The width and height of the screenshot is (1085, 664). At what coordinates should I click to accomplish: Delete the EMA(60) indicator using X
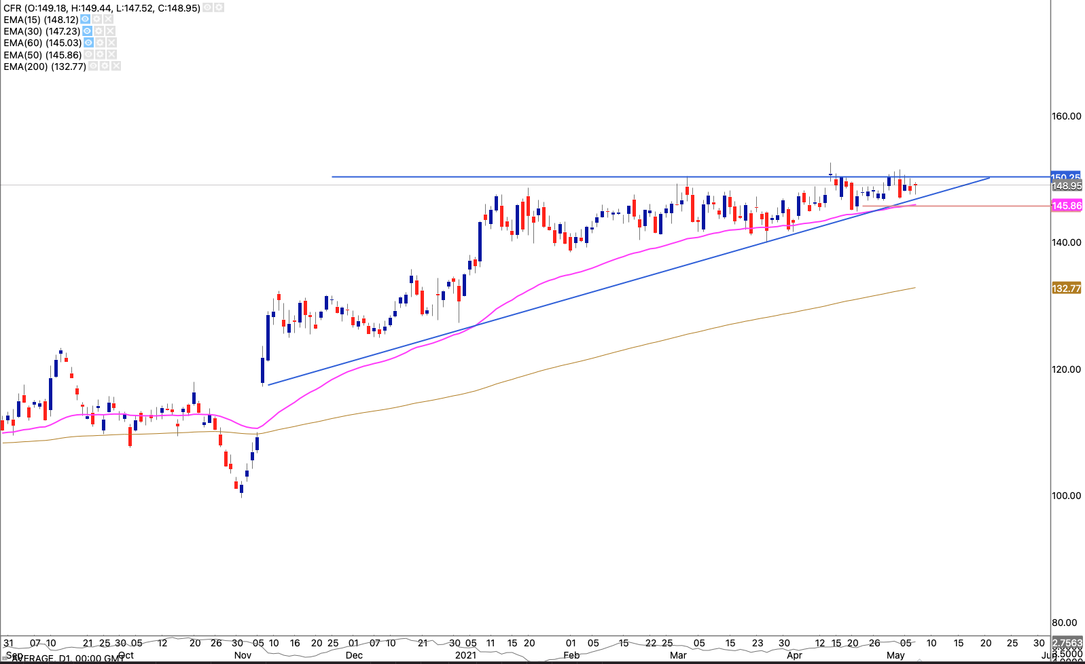click(111, 43)
